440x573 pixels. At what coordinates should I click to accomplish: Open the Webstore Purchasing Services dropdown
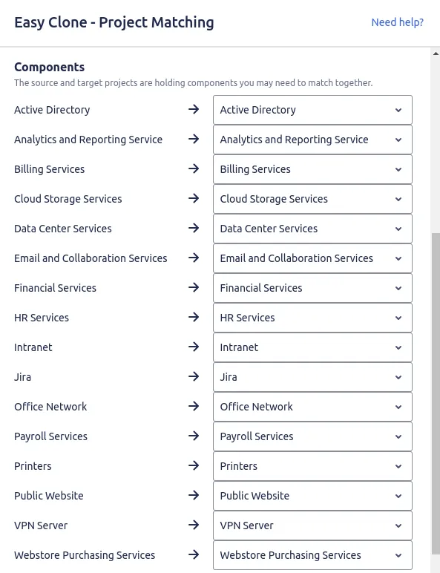[312, 555]
